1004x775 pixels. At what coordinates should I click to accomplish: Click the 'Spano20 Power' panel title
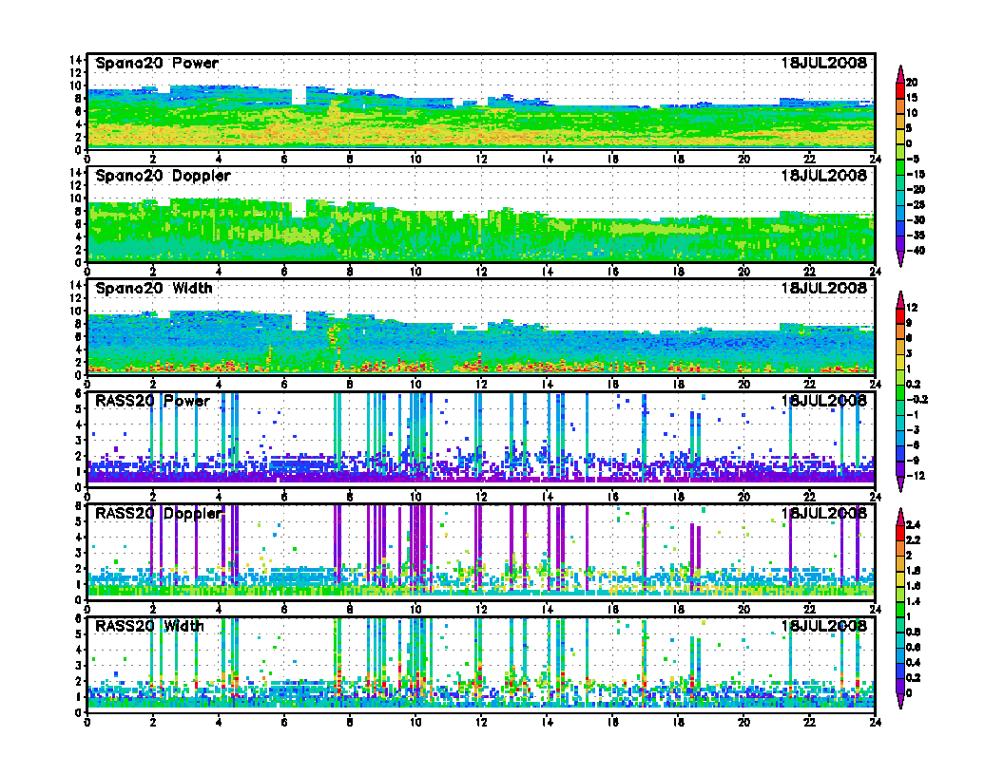[157, 64]
